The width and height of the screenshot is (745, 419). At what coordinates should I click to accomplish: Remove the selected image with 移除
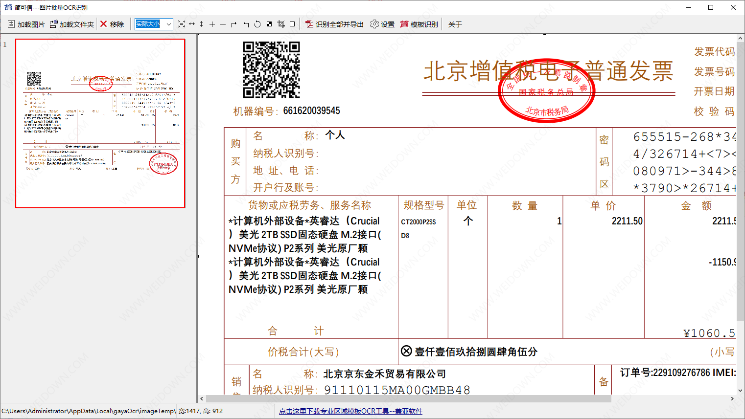pyautogui.click(x=112, y=24)
